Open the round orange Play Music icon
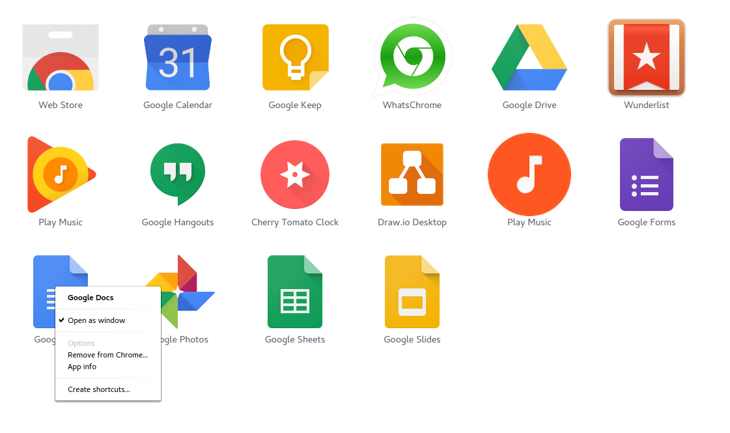The height and width of the screenshot is (433, 730). pos(529,175)
